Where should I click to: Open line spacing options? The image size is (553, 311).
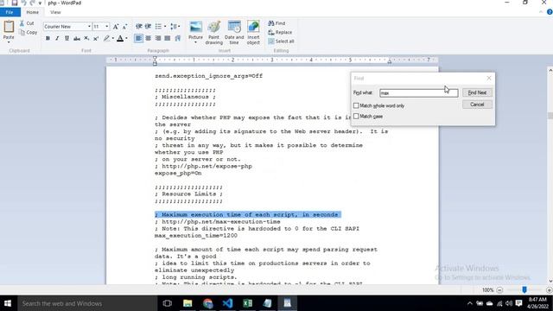point(175,27)
